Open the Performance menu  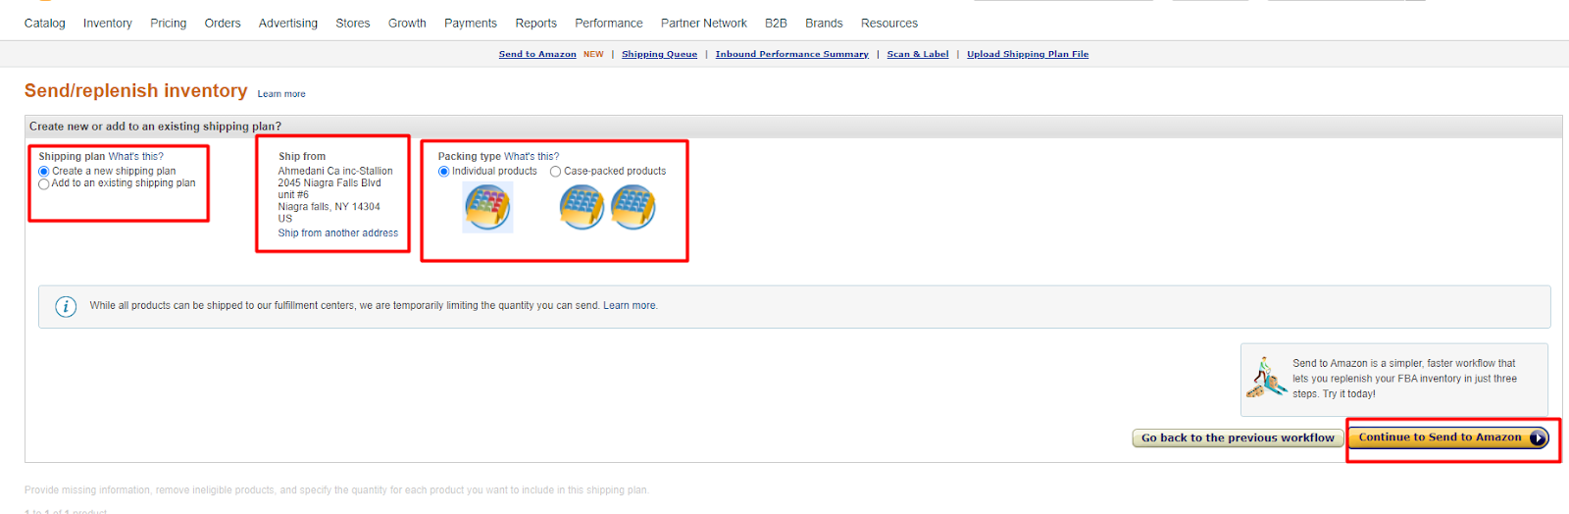click(609, 24)
